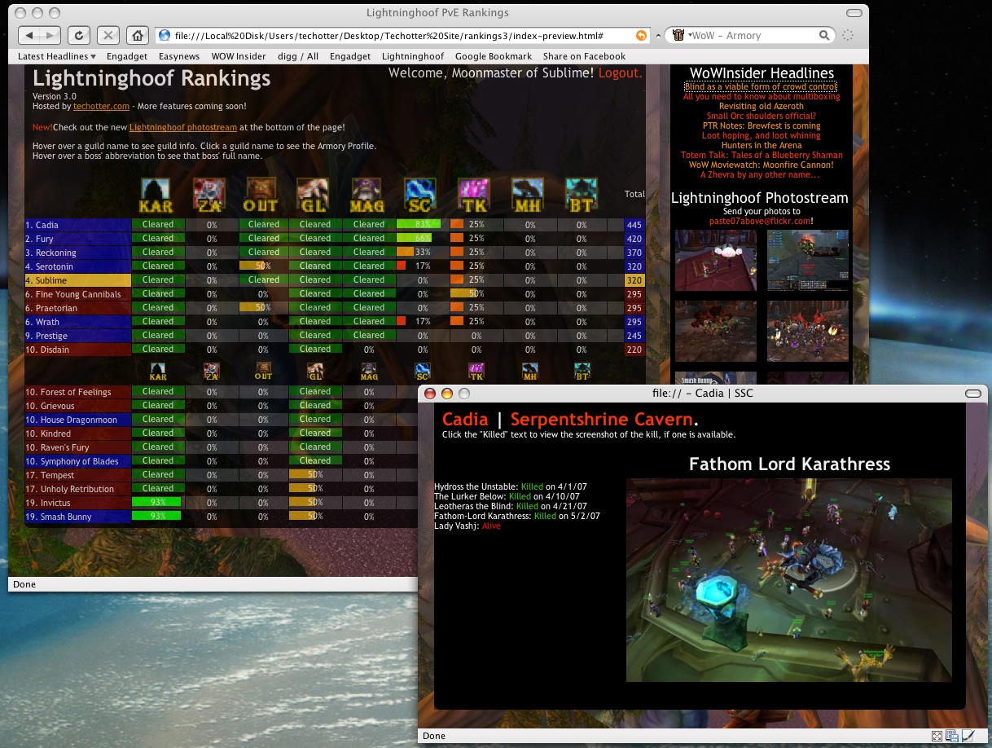Click the guild name '6. Fine Young Cannibals'
The height and width of the screenshot is (748, 992).
tap(72, 294)
